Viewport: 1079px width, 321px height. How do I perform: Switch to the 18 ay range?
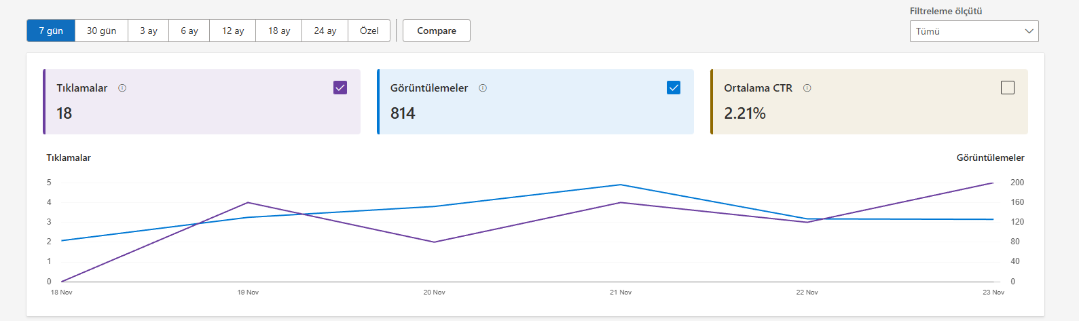[x=279, y=31]
